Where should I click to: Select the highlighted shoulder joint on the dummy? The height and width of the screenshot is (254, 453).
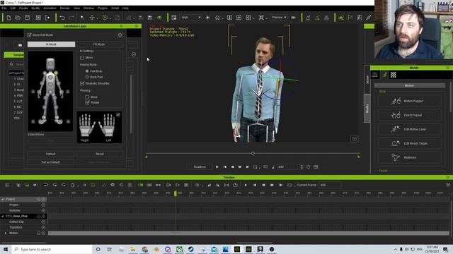point(56,73)
